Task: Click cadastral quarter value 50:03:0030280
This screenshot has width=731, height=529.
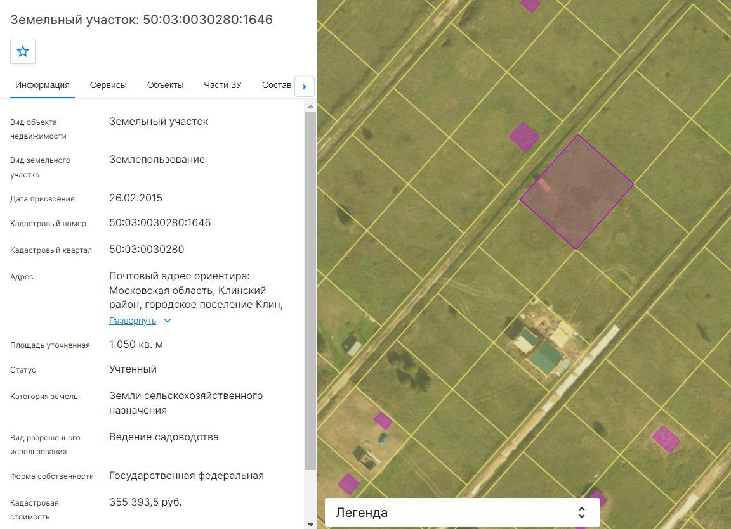Action: click(147, 250)
